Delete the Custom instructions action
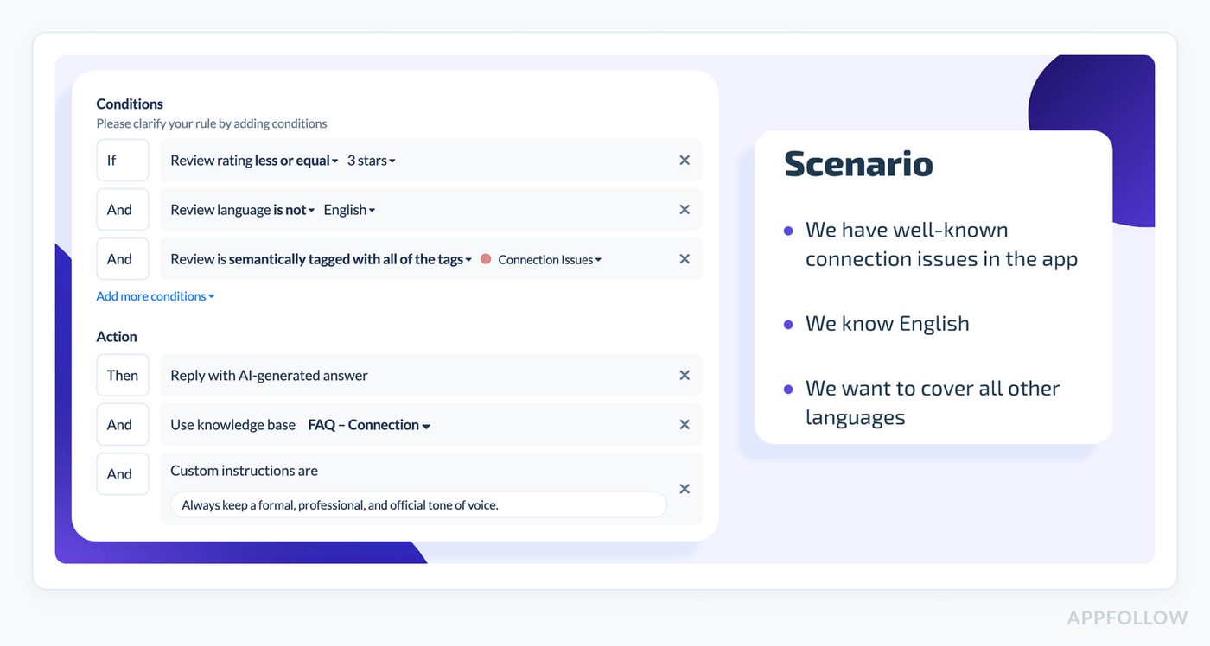Viewport: 1210px width, 646px height. (685, 489)
